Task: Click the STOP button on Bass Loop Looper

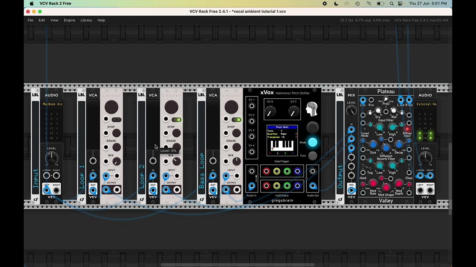Action: click(237, 133)
